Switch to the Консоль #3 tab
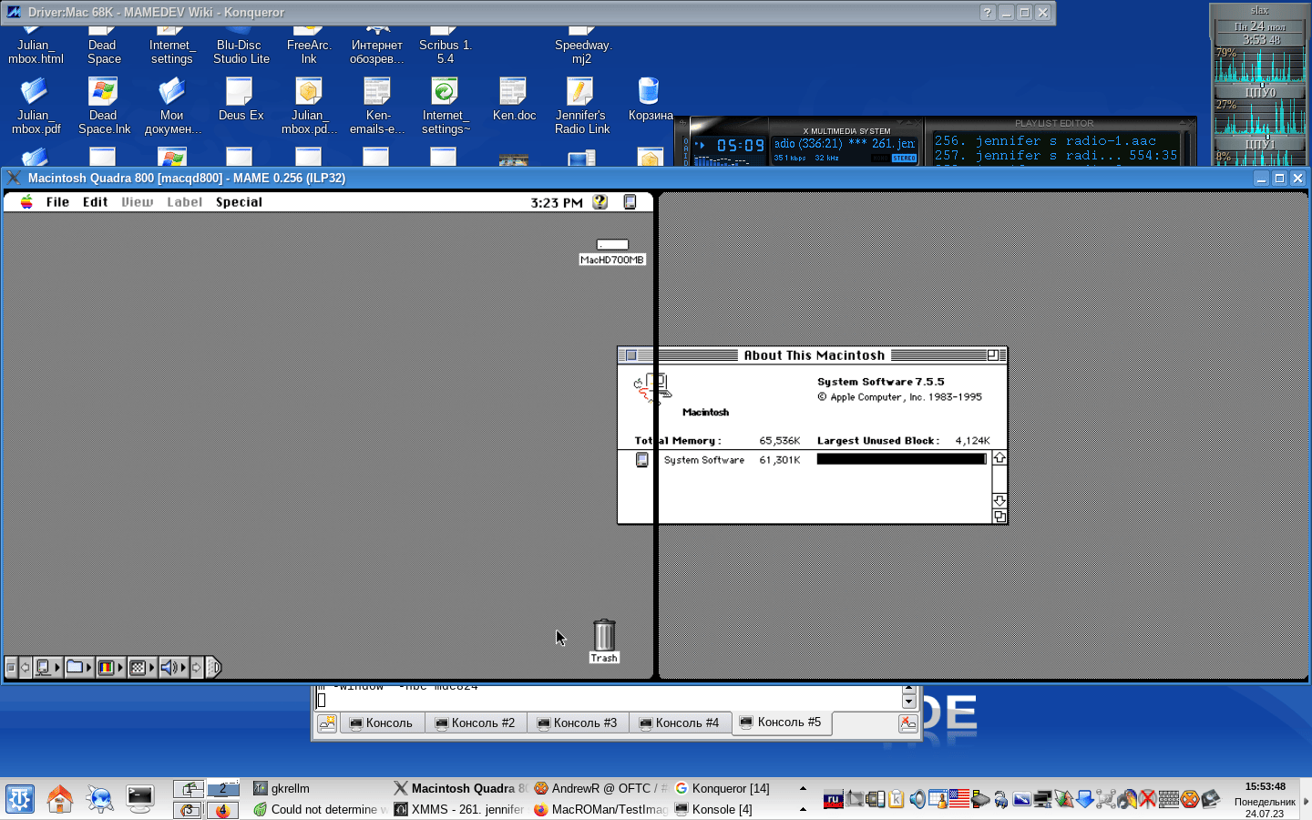1312x820 pixels. [577, 723]
